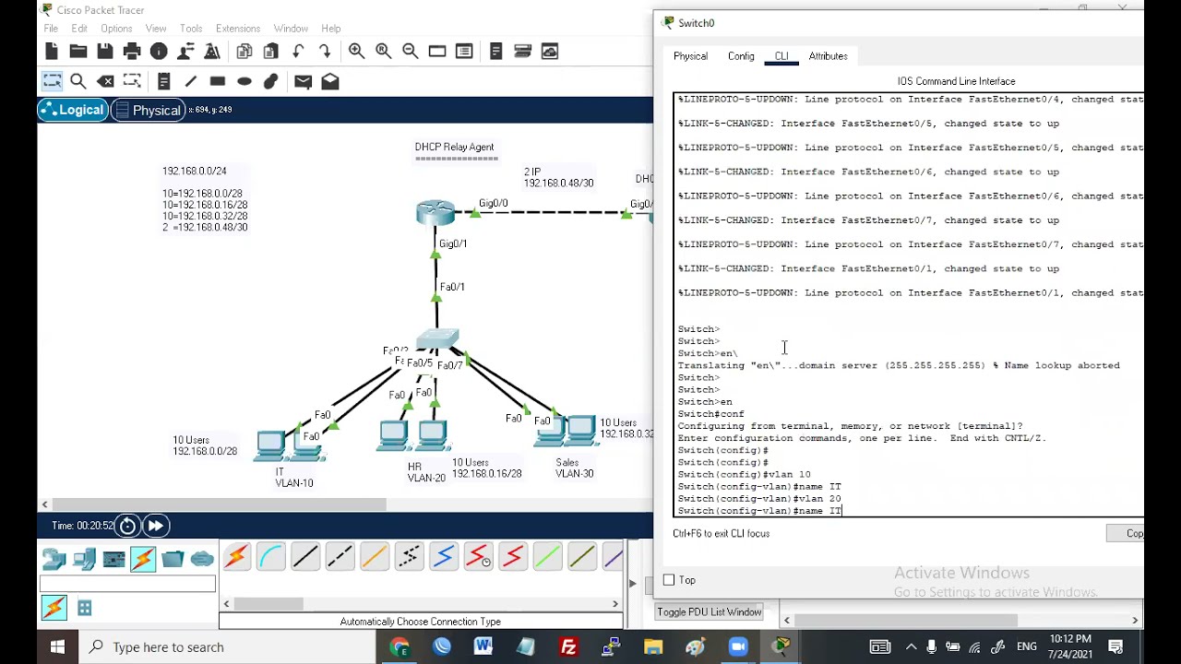This screenshot has height=664, width=1181.
Task: Choose the automatic connection lightning cable
Action: click(236, 557)
